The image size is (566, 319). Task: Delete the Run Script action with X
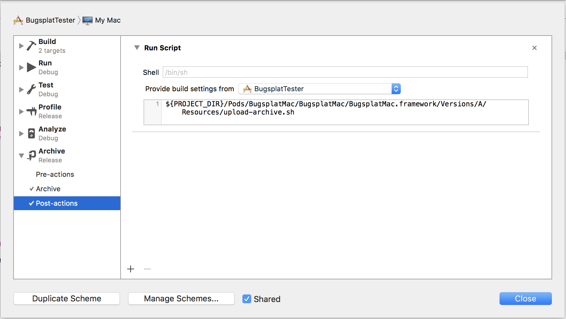(535, 48)
